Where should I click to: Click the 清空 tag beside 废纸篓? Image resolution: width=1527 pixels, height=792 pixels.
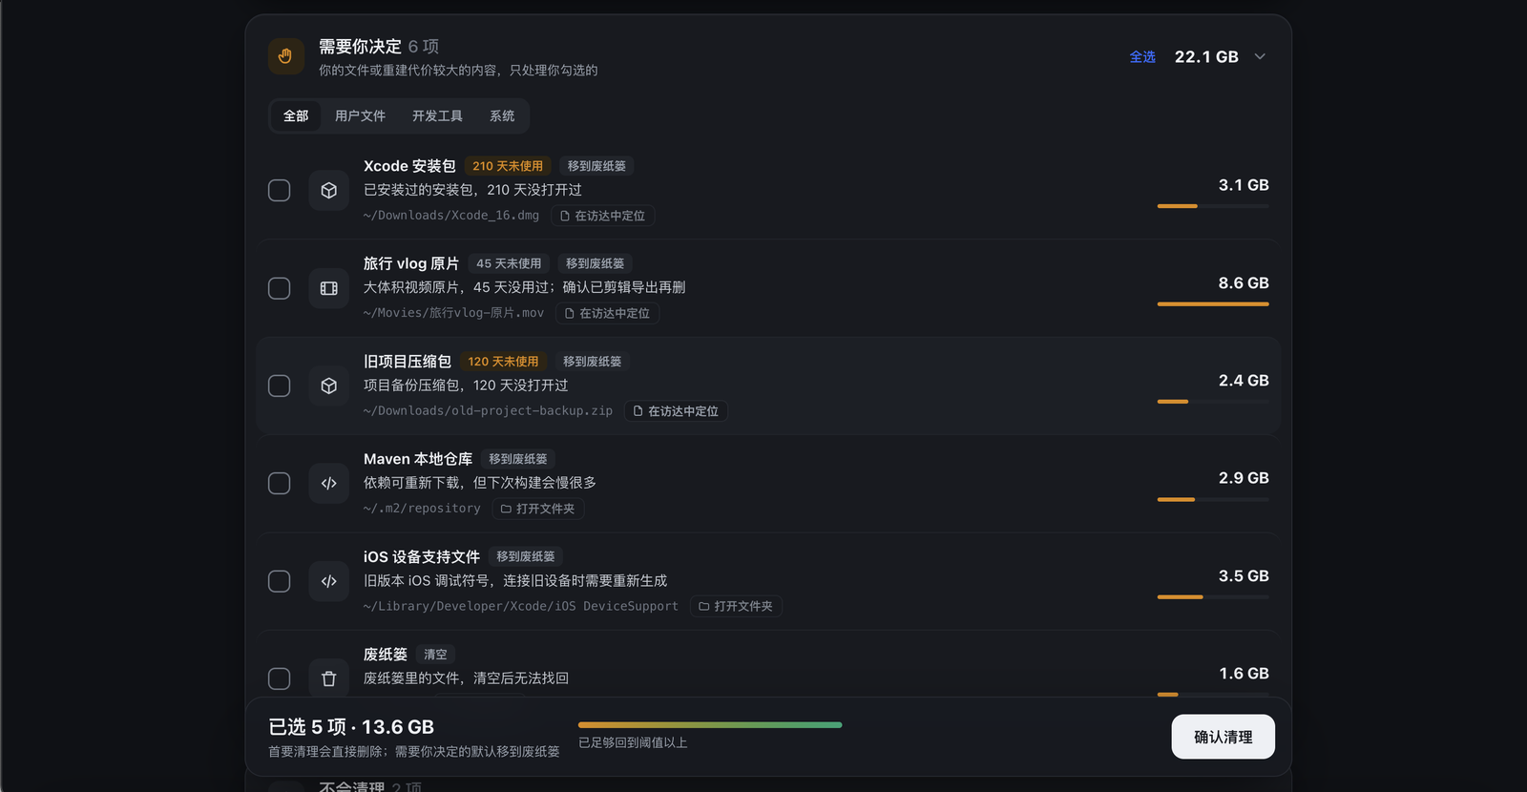tap(435, 655)
